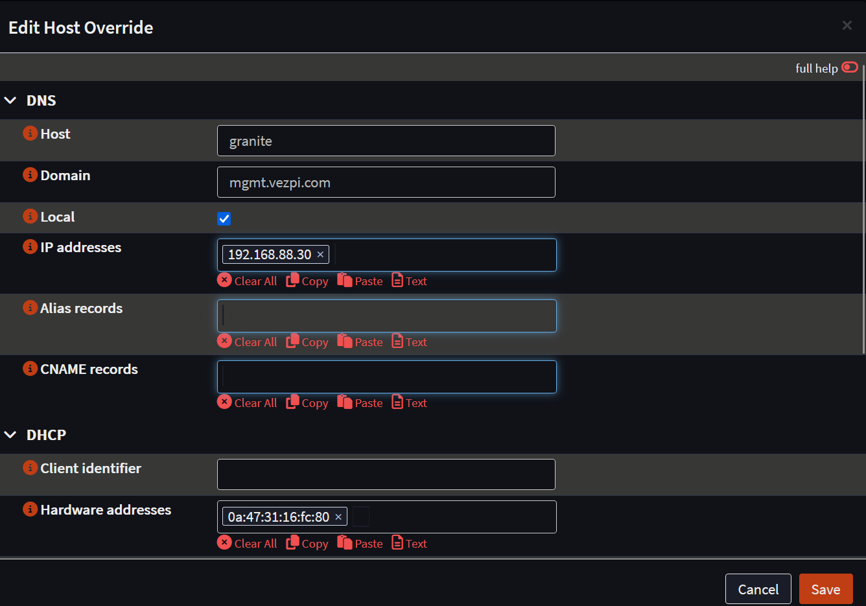This screenshot has width=866, height=606.
Task: Click the info icon beside Domain
Action: [x=30, y=174]
